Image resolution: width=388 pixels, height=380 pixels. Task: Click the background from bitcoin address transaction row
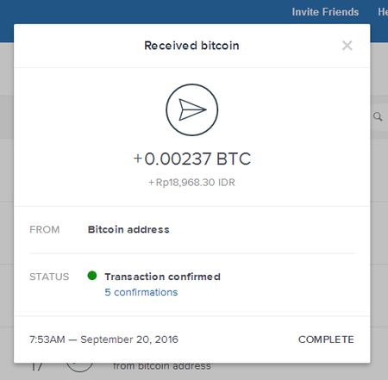pos(162,366)
